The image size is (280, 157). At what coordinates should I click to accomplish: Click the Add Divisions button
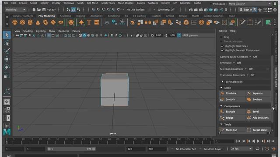[x=258, y=118]
